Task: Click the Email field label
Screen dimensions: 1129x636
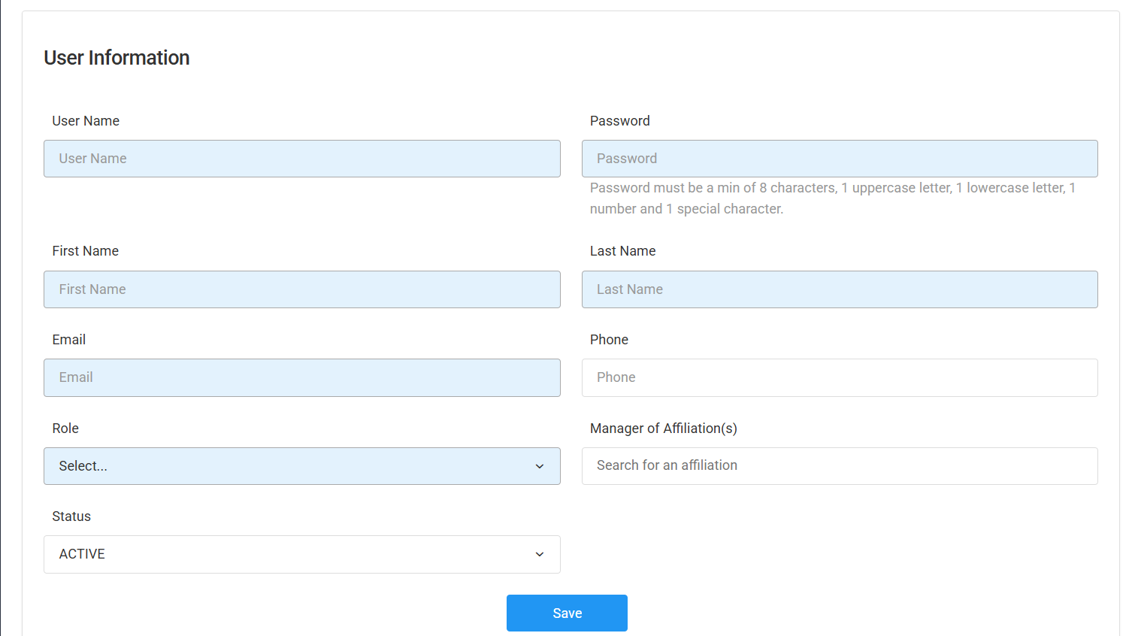Action: tap(68, 340)
